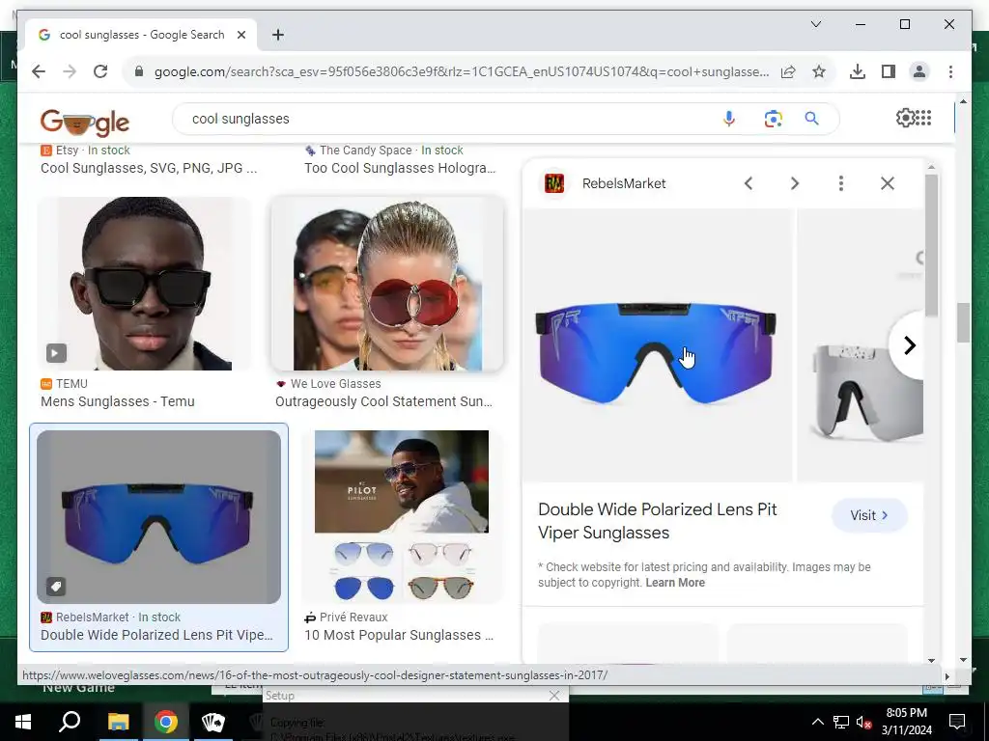
Task: Open Chrome profile avatar
Action: [x=919, y=71]
